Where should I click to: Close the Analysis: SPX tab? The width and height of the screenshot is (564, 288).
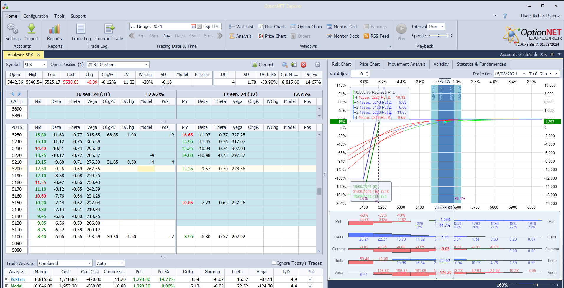tap(38, 55)
